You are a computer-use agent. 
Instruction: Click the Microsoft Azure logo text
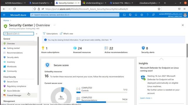[18, 15]
